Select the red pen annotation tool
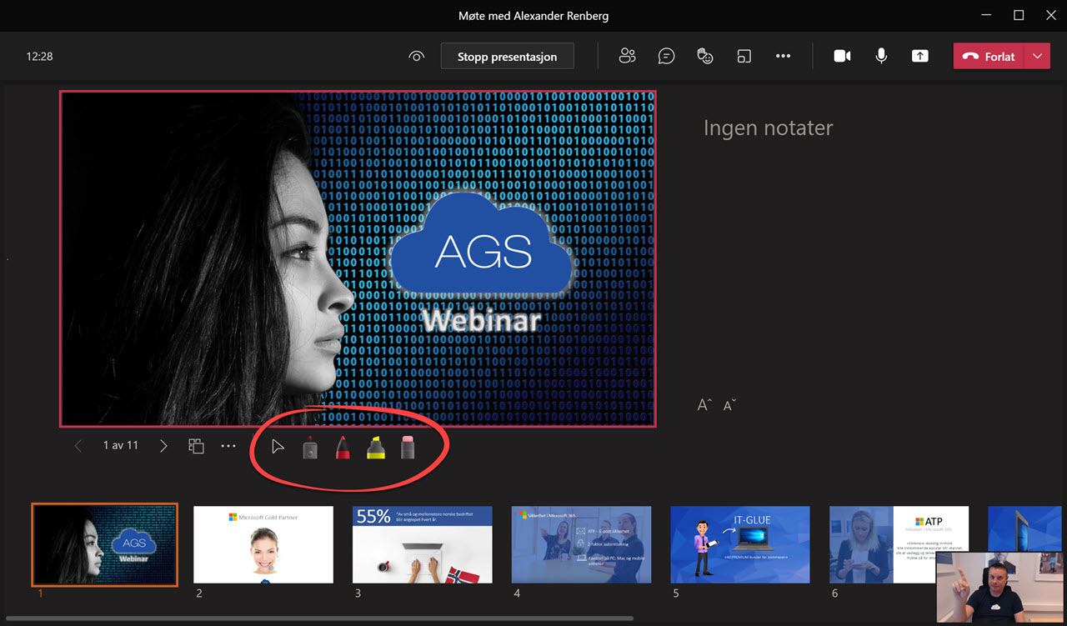This screenshot has height=626, width=1067. tap(343, 447)
